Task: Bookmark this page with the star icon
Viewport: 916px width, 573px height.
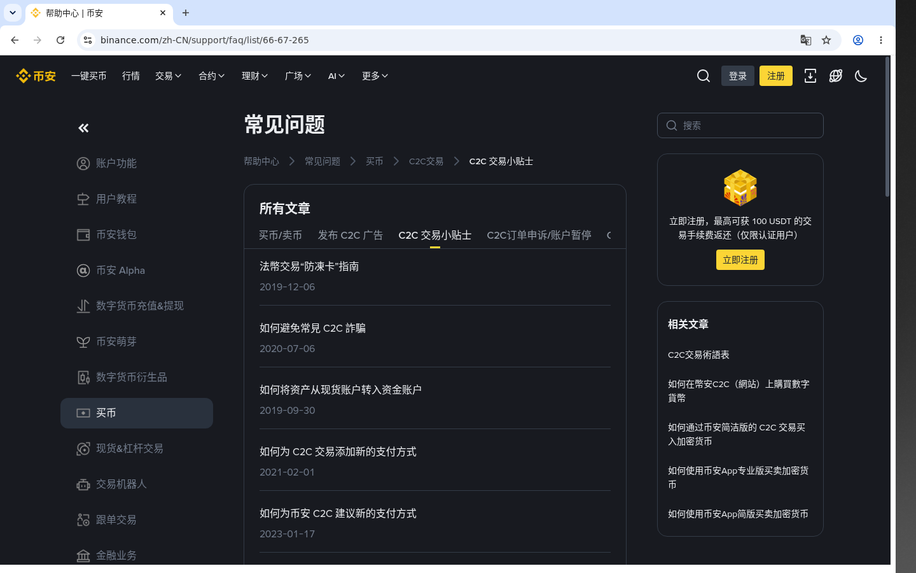Action: click(826, 40)
